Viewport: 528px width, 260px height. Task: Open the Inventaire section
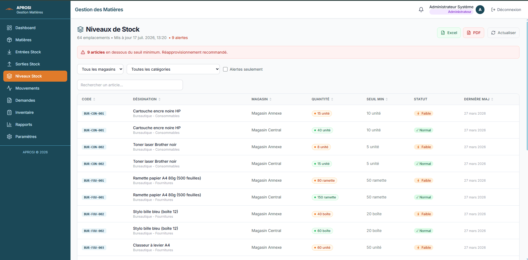point(35,112)
